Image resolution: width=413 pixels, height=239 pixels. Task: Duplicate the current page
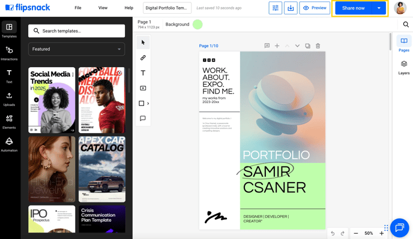[x=307, y=46]
